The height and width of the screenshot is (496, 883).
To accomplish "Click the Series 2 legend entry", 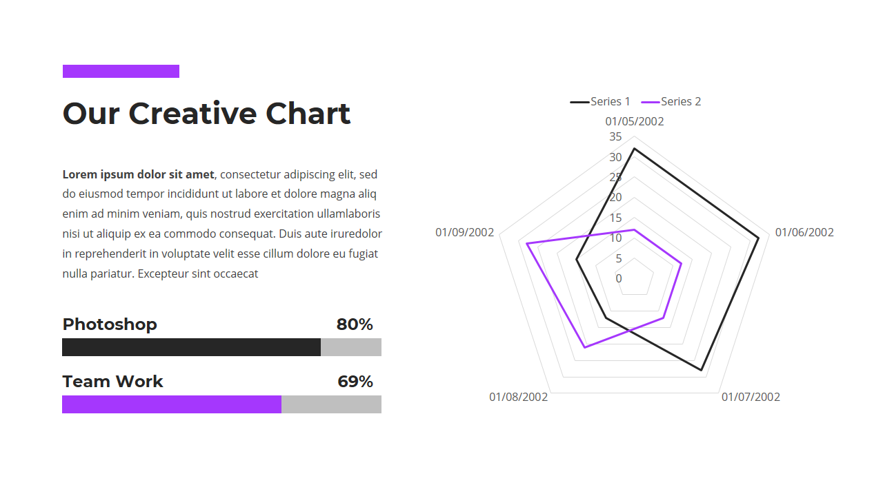I will (672, 102).
